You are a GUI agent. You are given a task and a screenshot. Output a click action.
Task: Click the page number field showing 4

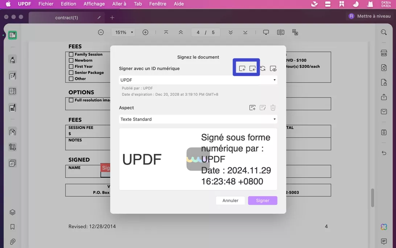198,32
